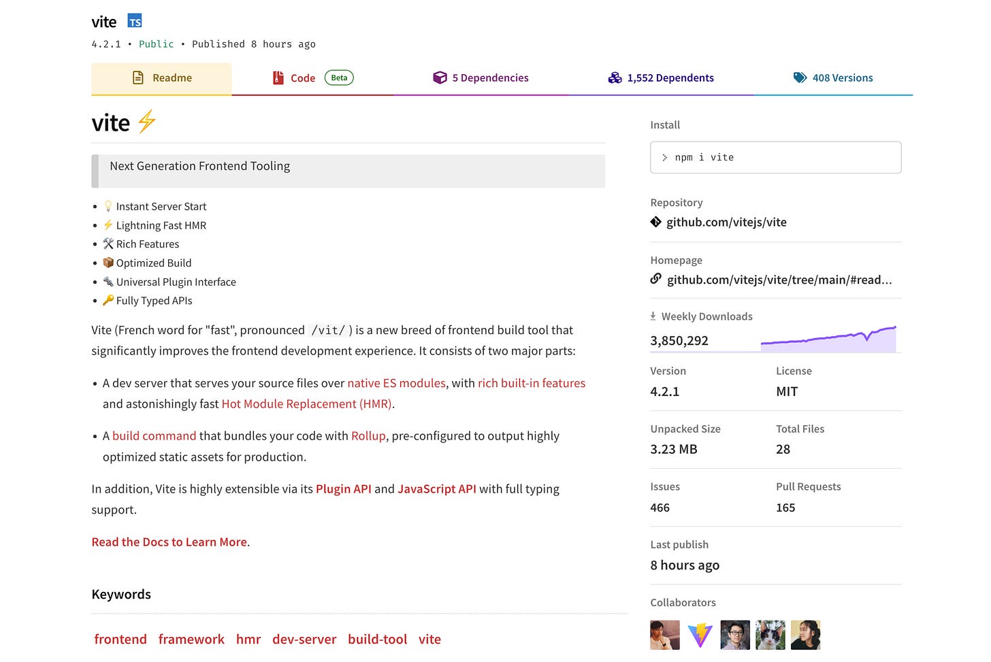The image size is (991, 662).
Task: Open the JavaScript API link
Action: click(437, 489)
